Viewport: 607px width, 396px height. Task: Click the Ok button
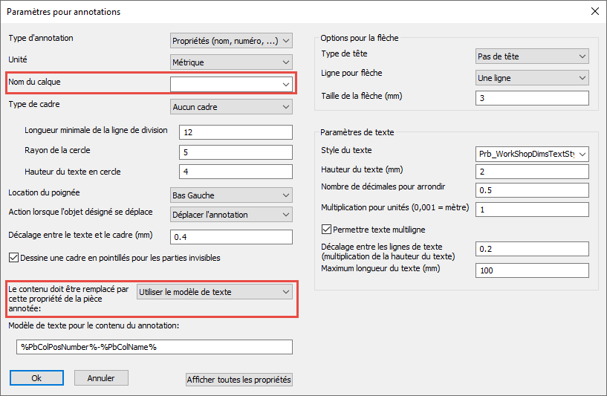click(36, 378)
